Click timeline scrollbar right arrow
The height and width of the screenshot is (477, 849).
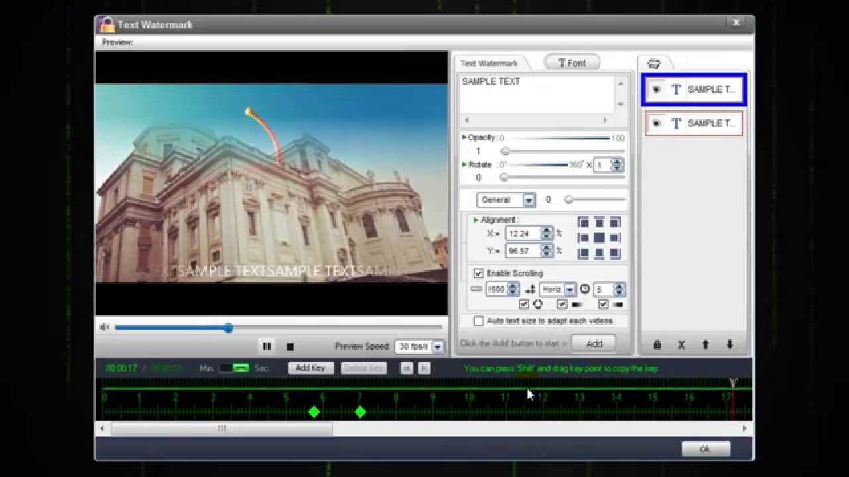pos(744,429)
